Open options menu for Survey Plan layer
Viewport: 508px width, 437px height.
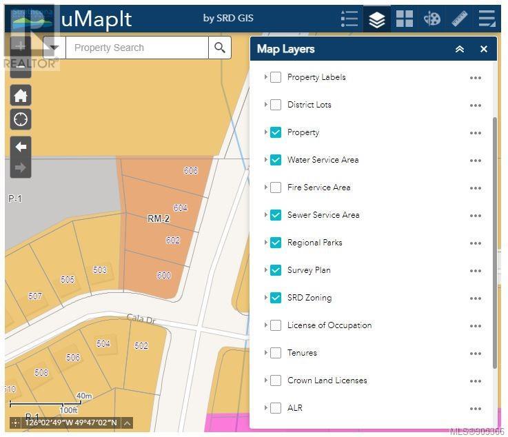tap(475, 271)
